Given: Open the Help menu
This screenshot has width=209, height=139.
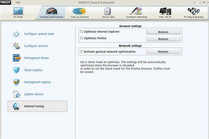Looking at the screenshot, I should tap(18, 2).
